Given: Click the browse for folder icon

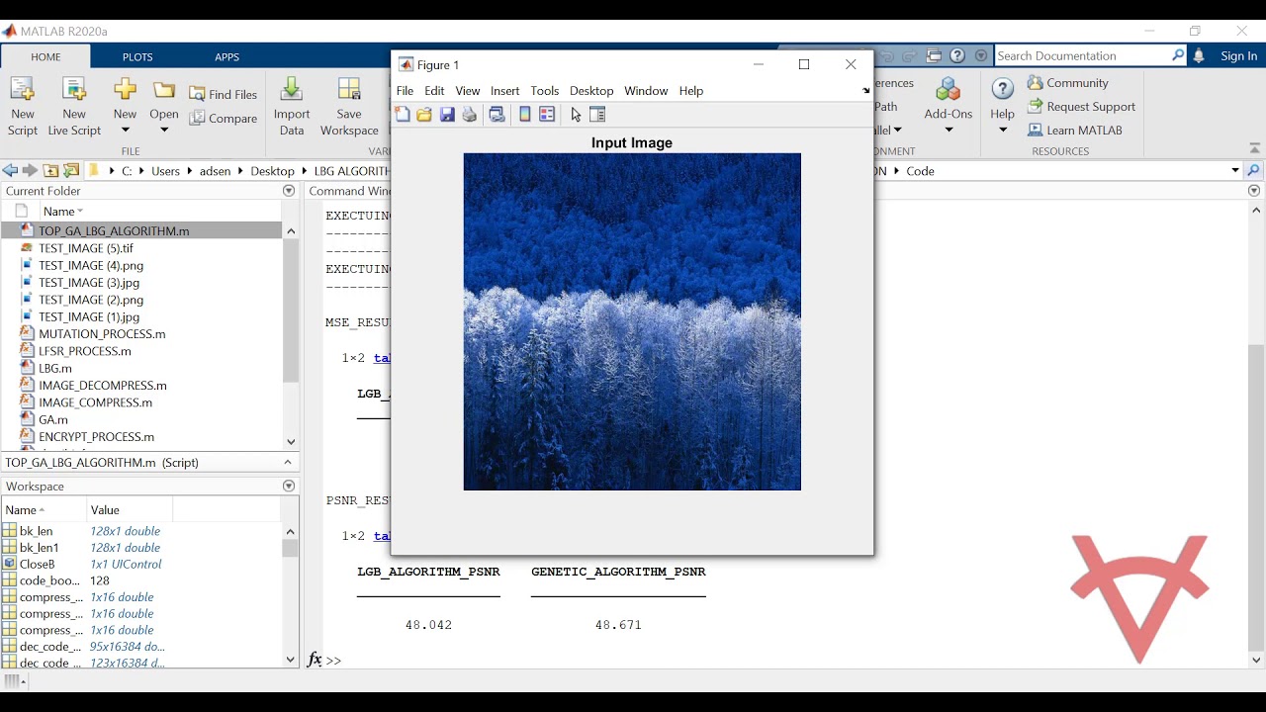Looking at the screenshot, I should point(71,170).
